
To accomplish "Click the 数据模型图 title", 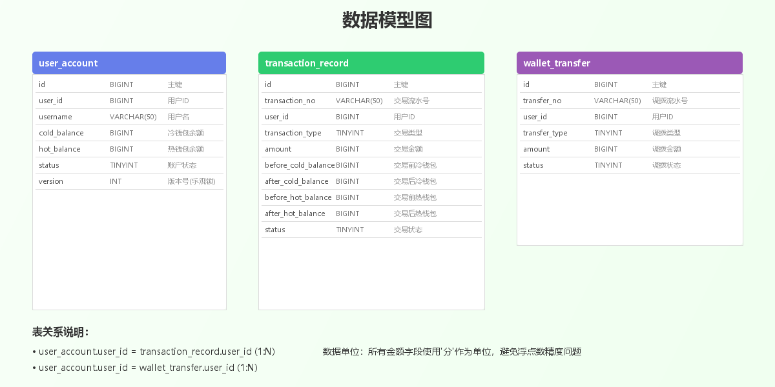I will click(387, 20).
